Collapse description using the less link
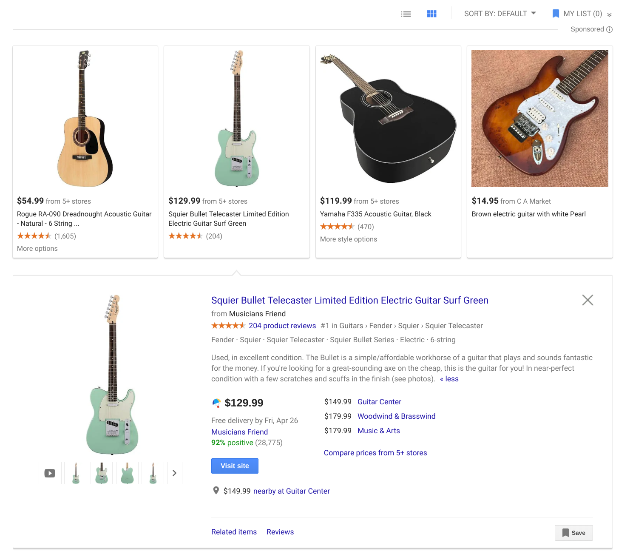633x551 pixels. click(x=449, y=378)
